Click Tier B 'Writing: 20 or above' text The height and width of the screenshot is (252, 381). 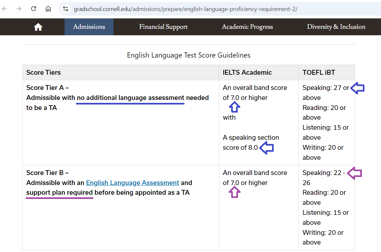[x=323, y=237]
